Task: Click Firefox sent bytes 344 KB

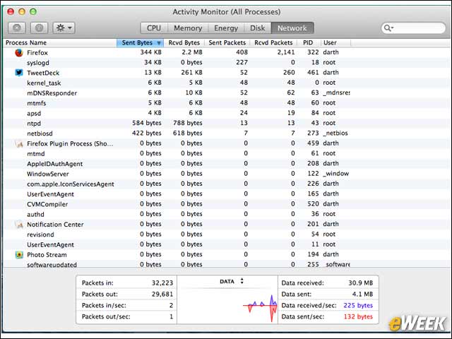Action: tap(150, 52)
